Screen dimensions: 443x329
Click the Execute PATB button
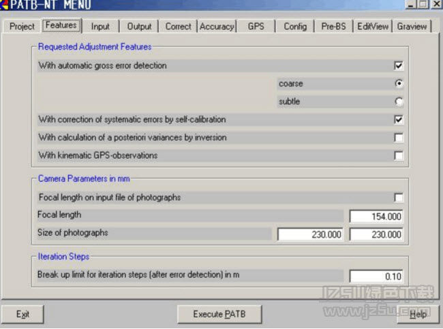click(219, 314)
